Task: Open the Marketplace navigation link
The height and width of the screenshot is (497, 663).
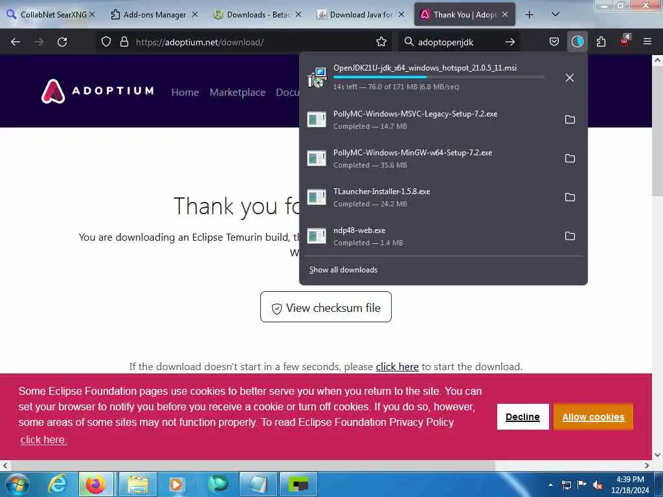Action: point(238,92)
